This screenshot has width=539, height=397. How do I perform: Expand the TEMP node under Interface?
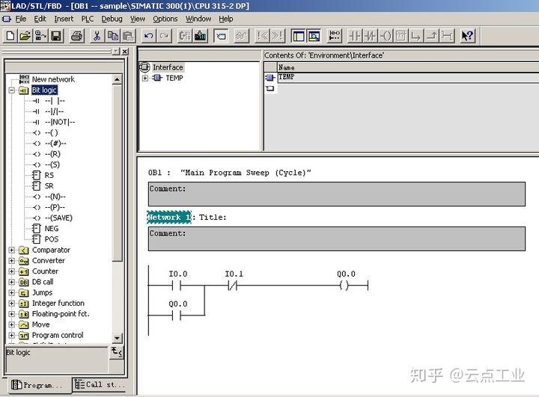144,79
